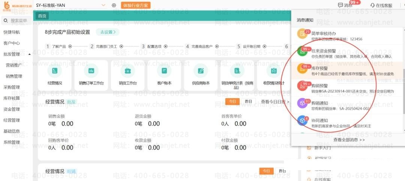Select 昨日 in the 经营情况 旺铺 section
Viewport: 405px width, 181px height.
(x=282, y=171)
